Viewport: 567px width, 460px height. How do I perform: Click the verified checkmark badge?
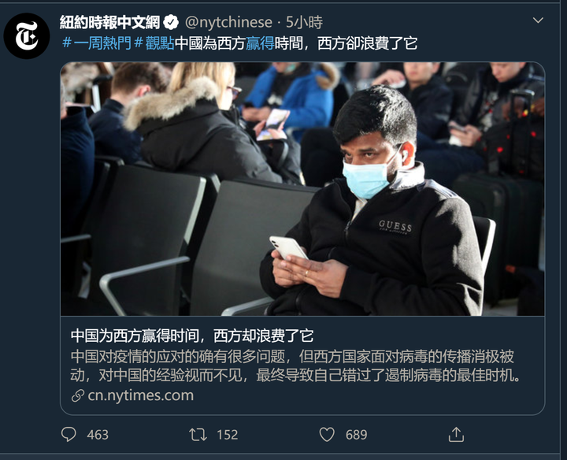pos(171,23)
